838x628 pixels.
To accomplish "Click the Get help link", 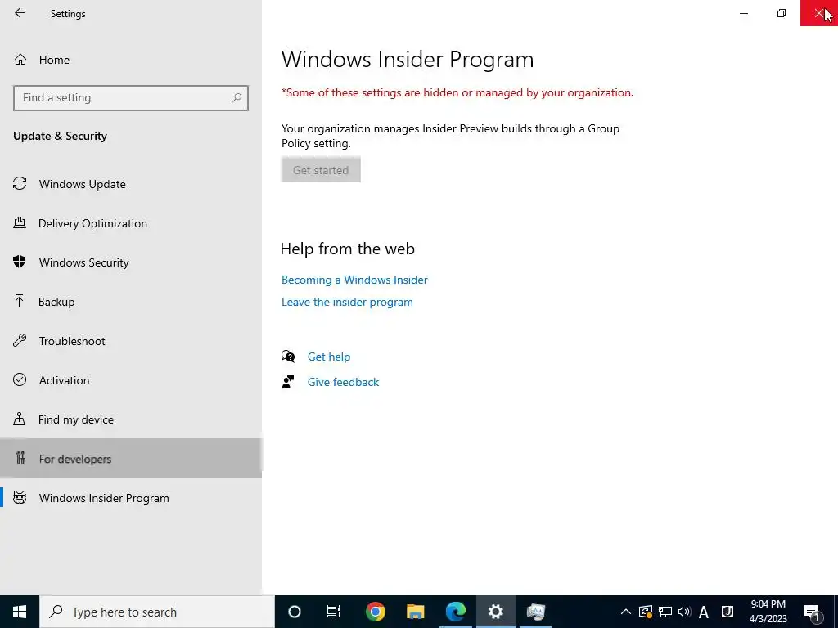I will coord(329,357).
